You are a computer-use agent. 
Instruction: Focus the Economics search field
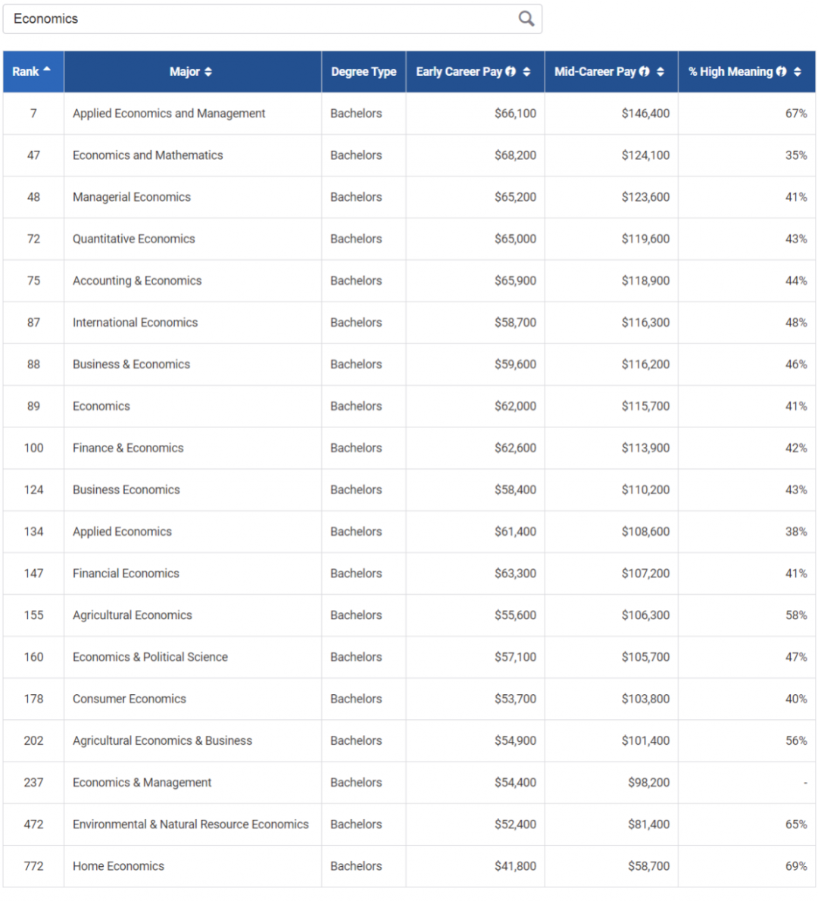272,19
